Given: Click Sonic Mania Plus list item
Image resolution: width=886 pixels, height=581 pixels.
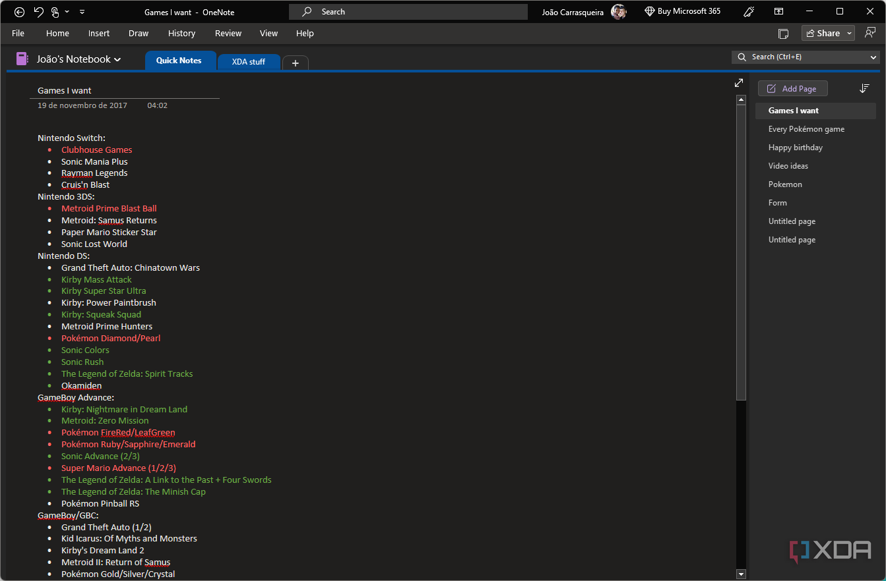Looking at the screenshot, I should (x=94, y=161).
